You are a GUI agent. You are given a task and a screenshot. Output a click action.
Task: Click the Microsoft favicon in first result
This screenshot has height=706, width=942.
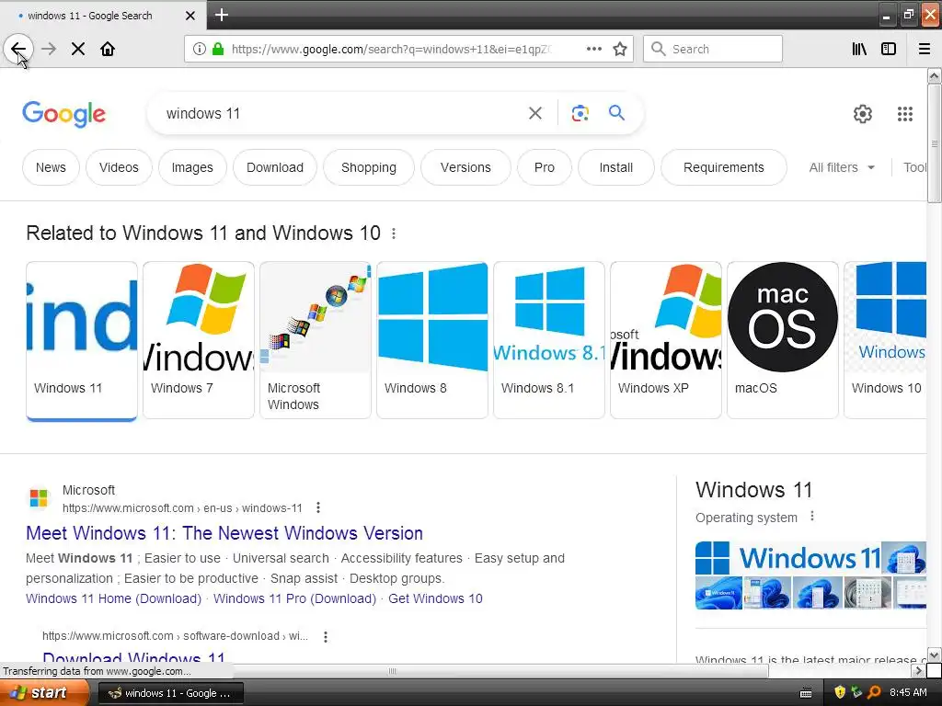[39, 498]
